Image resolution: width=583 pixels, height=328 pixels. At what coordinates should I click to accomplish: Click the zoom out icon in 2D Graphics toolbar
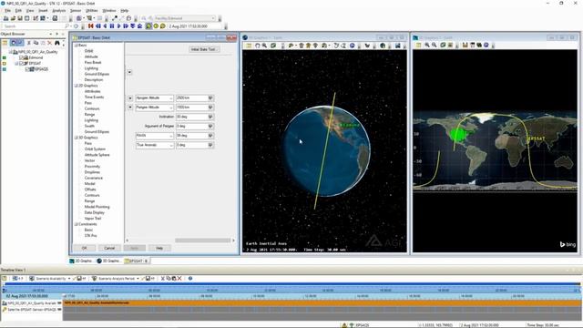click(435, 45)
